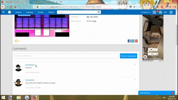
Task: Click the Post Comment button
Action: coord(128,56)
